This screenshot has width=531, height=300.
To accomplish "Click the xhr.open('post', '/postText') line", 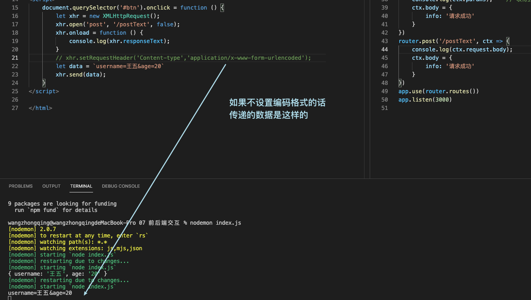I will click(118, 24).
